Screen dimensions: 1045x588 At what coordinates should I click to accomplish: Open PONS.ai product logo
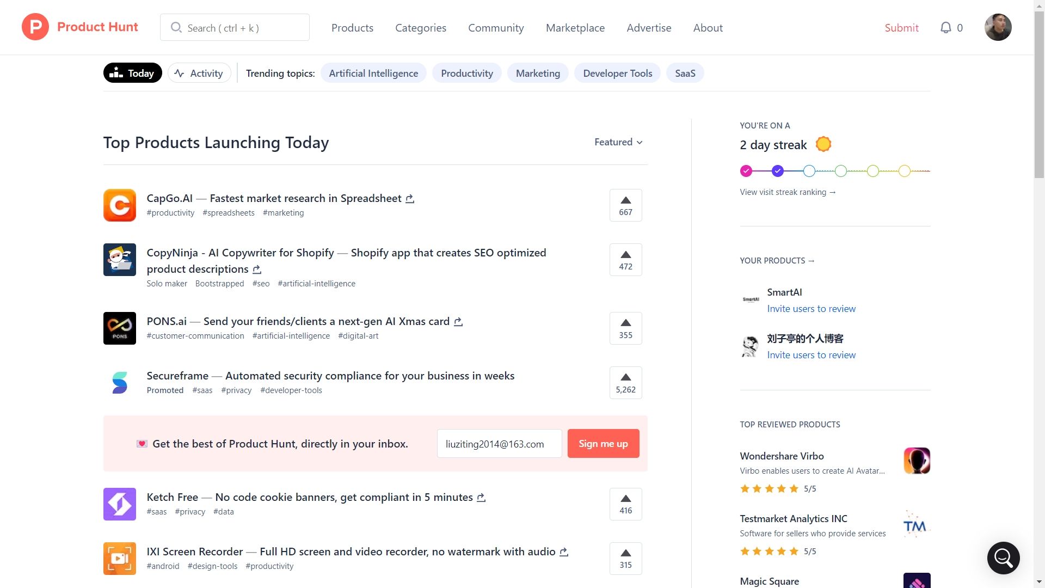point(120,328)
